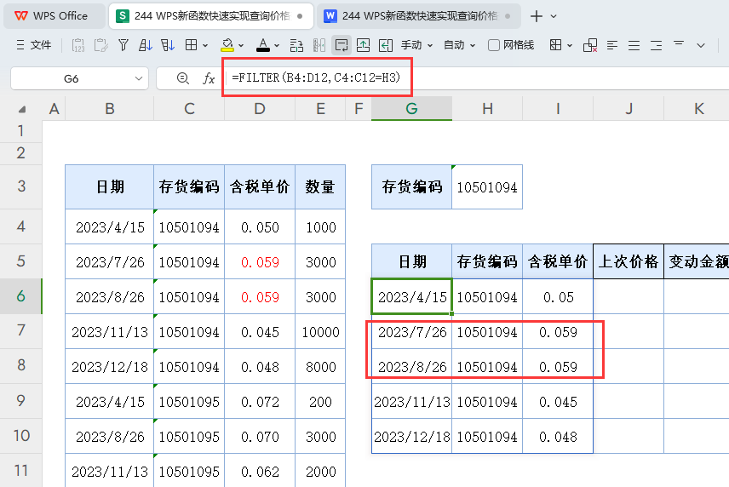Click the clear format icon with red x
729x487 pixels.
590,45
